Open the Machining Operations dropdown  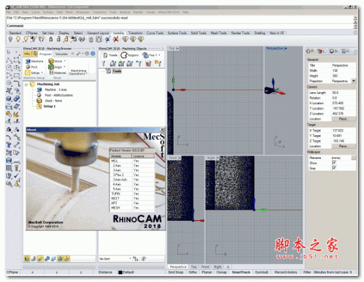coord(78,72)
